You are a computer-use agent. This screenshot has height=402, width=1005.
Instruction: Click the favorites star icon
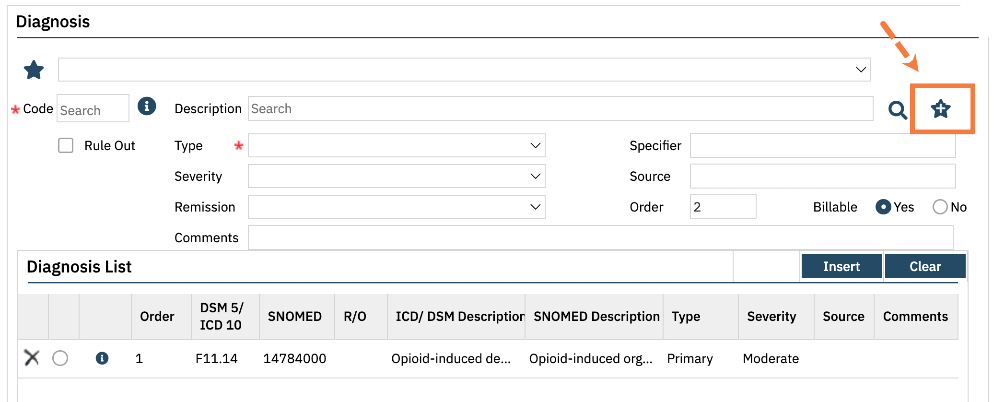pos(34,70)
